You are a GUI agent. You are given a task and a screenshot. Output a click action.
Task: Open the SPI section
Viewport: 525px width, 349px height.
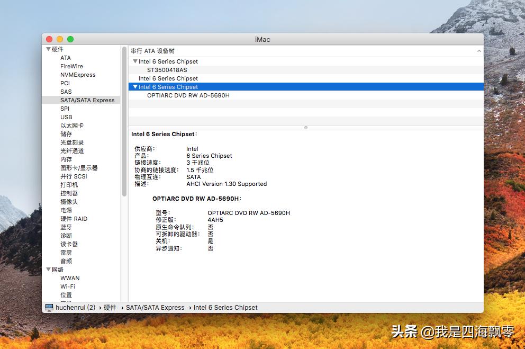click(x=65, y=109)
